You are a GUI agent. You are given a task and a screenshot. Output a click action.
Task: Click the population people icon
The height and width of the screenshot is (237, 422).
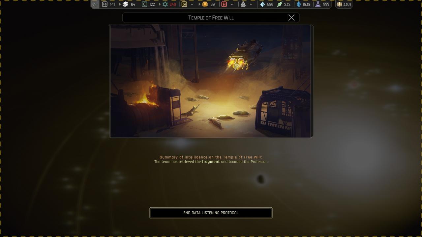click(339, 4)
